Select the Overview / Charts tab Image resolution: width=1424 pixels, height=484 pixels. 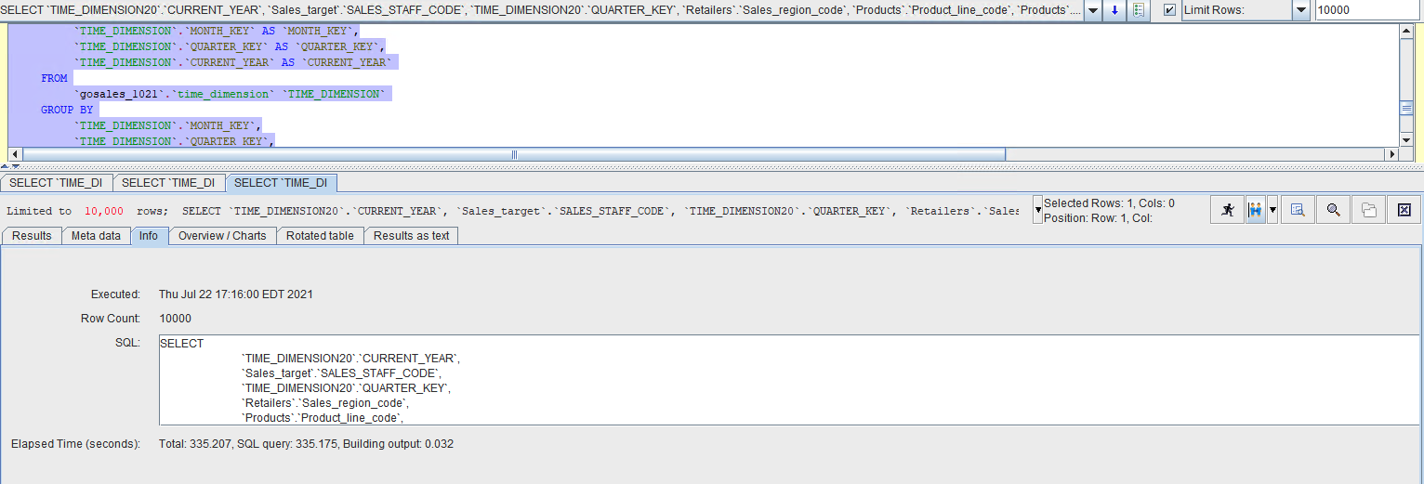point(222,236)
